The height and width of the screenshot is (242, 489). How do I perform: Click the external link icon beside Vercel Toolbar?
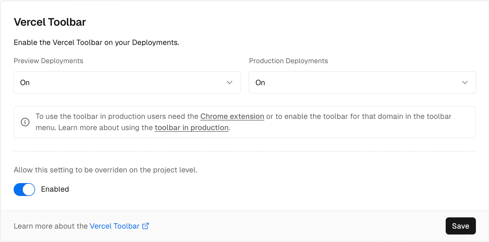[x=145, y=226]
